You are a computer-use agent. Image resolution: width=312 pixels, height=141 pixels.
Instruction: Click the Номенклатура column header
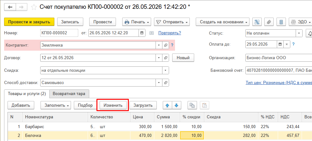[55, 117]
